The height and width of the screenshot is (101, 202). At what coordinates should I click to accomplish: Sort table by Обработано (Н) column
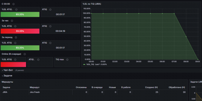tap(177, 87)
